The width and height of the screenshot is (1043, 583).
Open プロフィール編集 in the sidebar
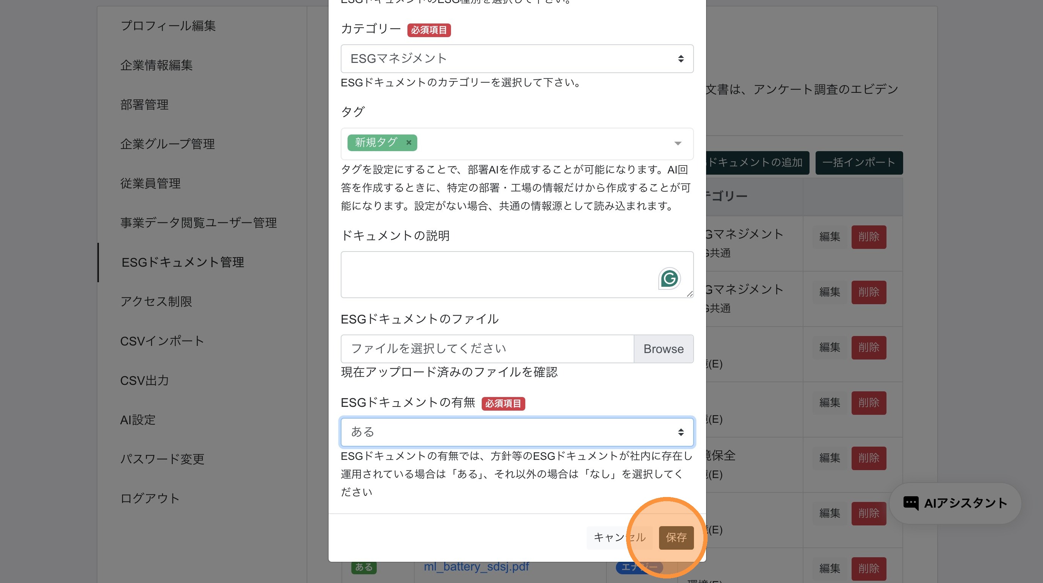(x=168, y=26)
